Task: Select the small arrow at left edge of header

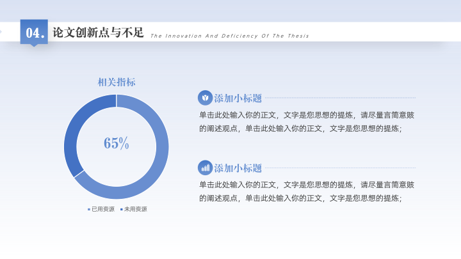Action: tap(1, 31)
